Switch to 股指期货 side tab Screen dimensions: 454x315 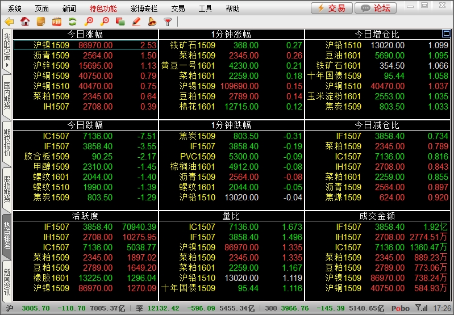(7, 188)
